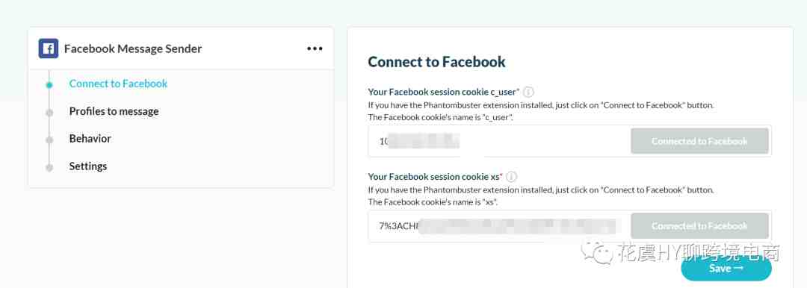Click the Facebook Message Sender title
Screen dimensions: 807x288
[133, 48]
